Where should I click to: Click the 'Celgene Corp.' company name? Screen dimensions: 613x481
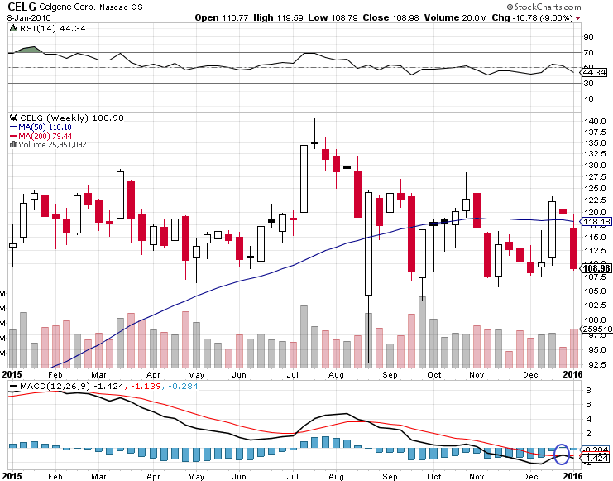coord(67,7)
